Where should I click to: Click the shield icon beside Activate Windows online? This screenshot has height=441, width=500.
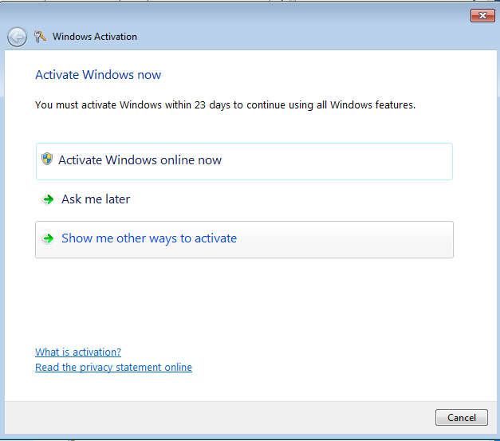click(47, 159)
